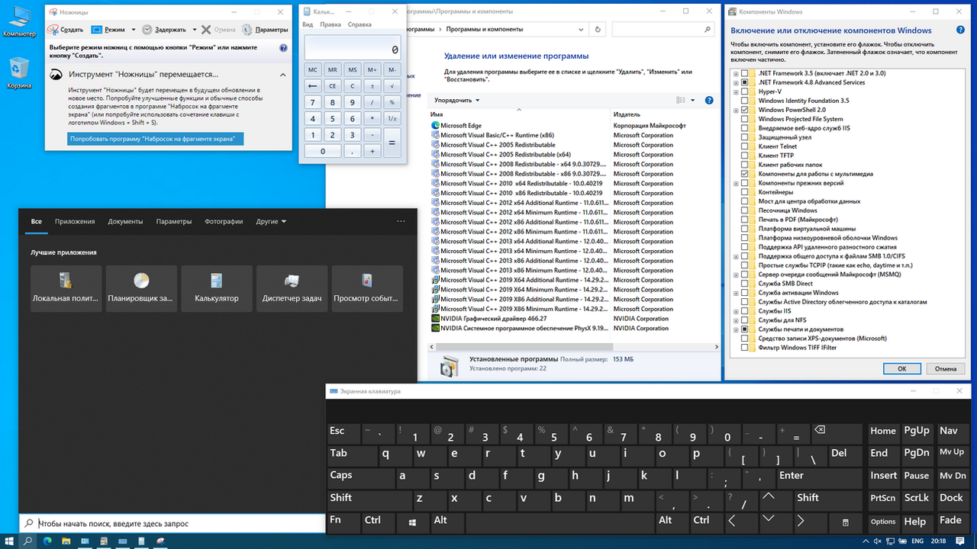This screenshot has height=549, width=977.
Task: Enable the Hyper-V checkbox
Action: coord(744,91)
